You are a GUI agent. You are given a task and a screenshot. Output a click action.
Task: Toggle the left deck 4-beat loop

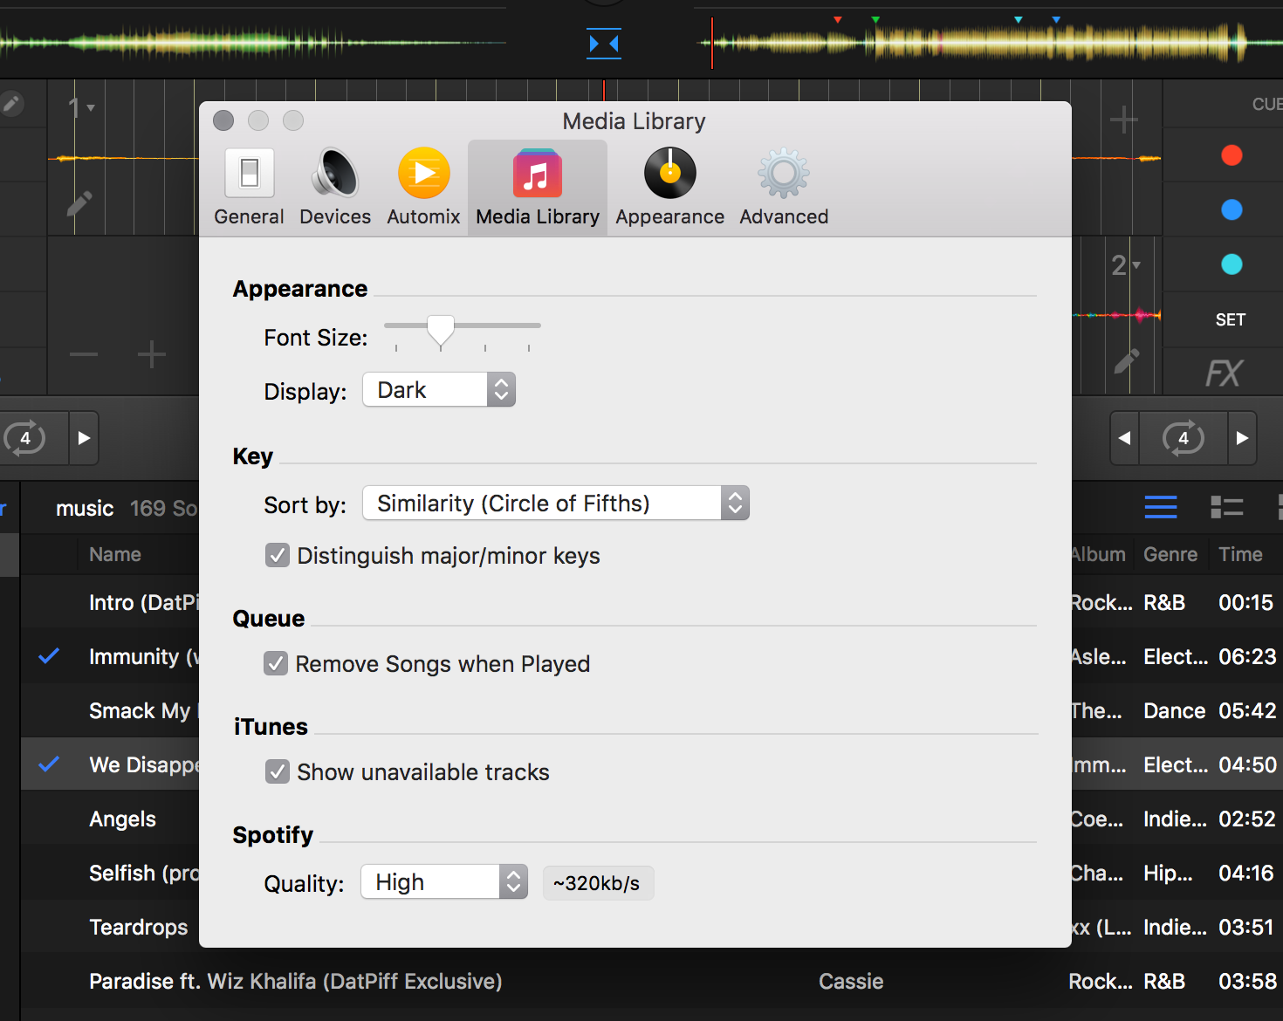[x=25, y=438]
